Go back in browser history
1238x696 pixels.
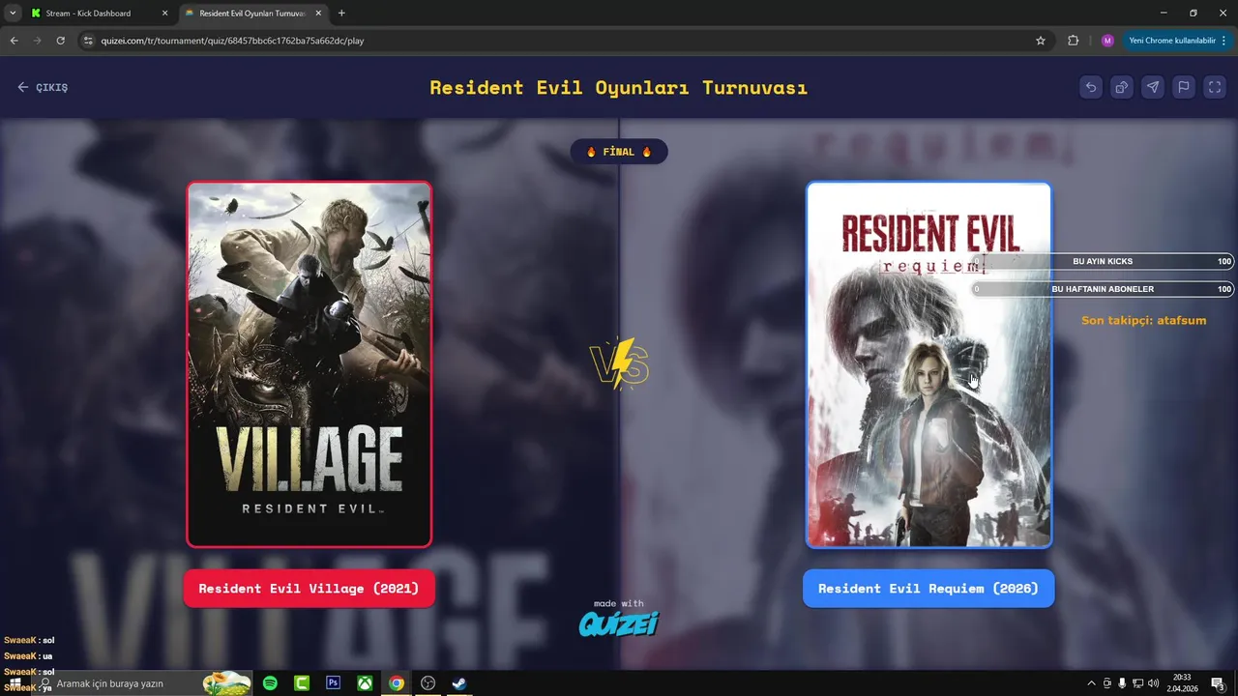[x=14, y=41]
